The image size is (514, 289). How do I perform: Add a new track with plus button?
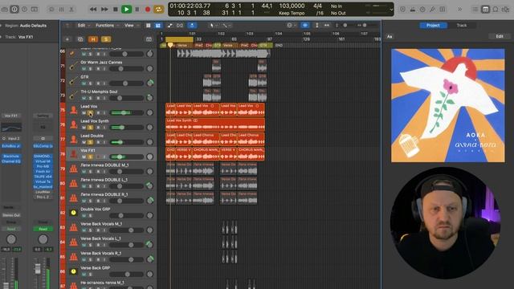pyautogui.click(x=67, y=39)
